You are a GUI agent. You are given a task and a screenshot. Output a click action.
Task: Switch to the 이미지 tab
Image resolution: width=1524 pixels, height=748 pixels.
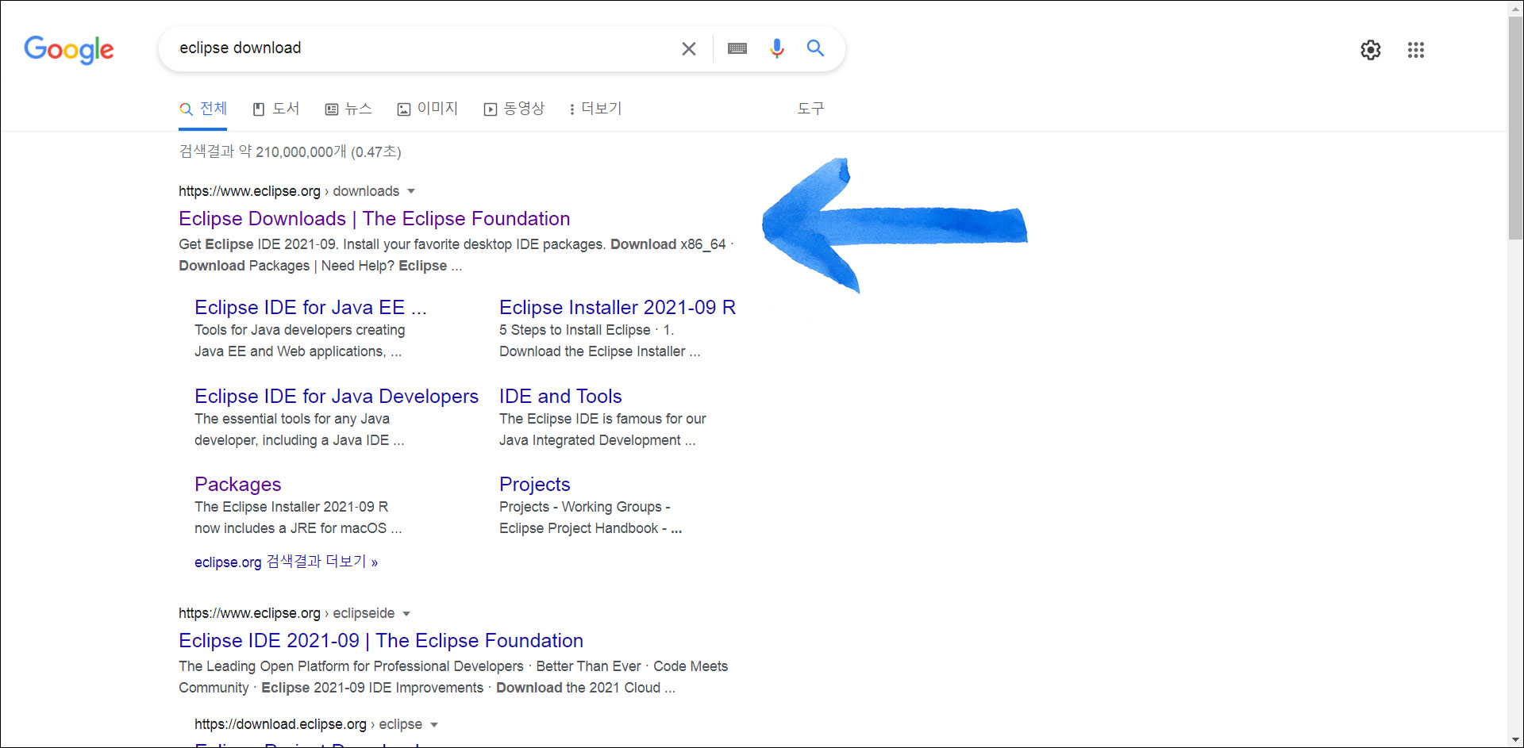point(428,109)
